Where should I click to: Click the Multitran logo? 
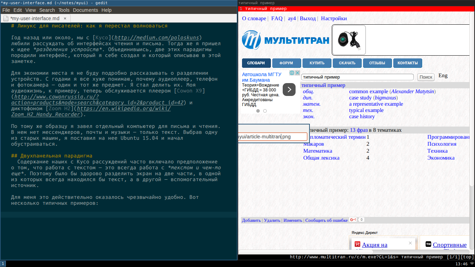coord(285,40)
